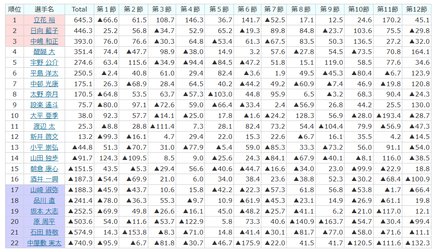Open 新井 啓文 player page

(x=44, y=137)
